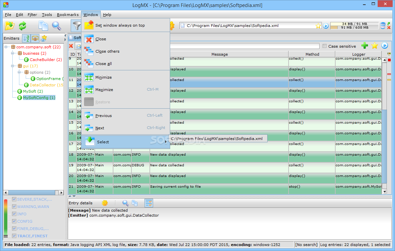
Task: Open the Tools menu
Action: (47, 15)
